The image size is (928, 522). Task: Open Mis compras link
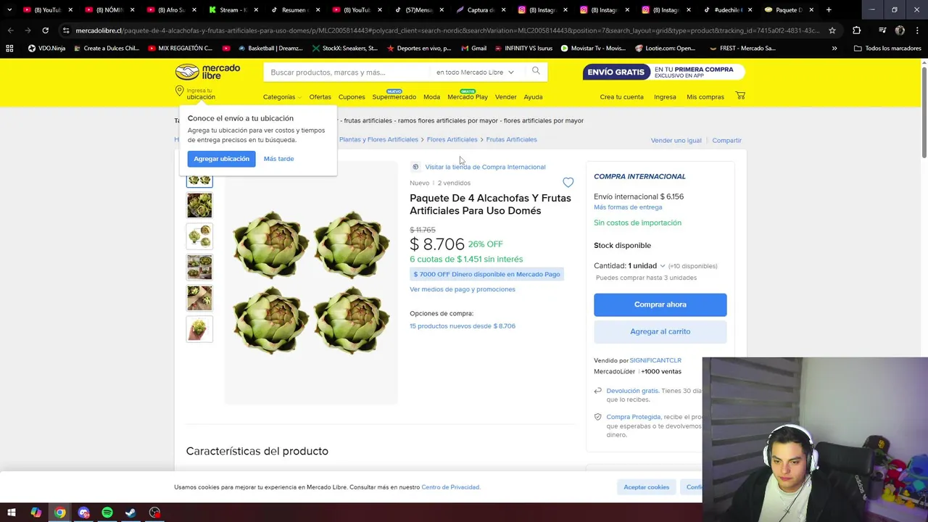click(705, 97)
